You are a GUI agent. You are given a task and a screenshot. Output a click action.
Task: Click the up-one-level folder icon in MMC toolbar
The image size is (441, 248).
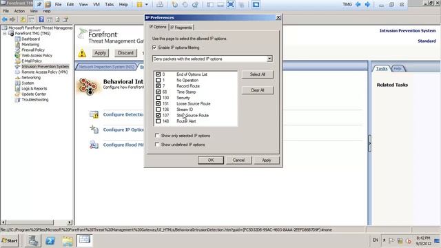pos(23,19)
